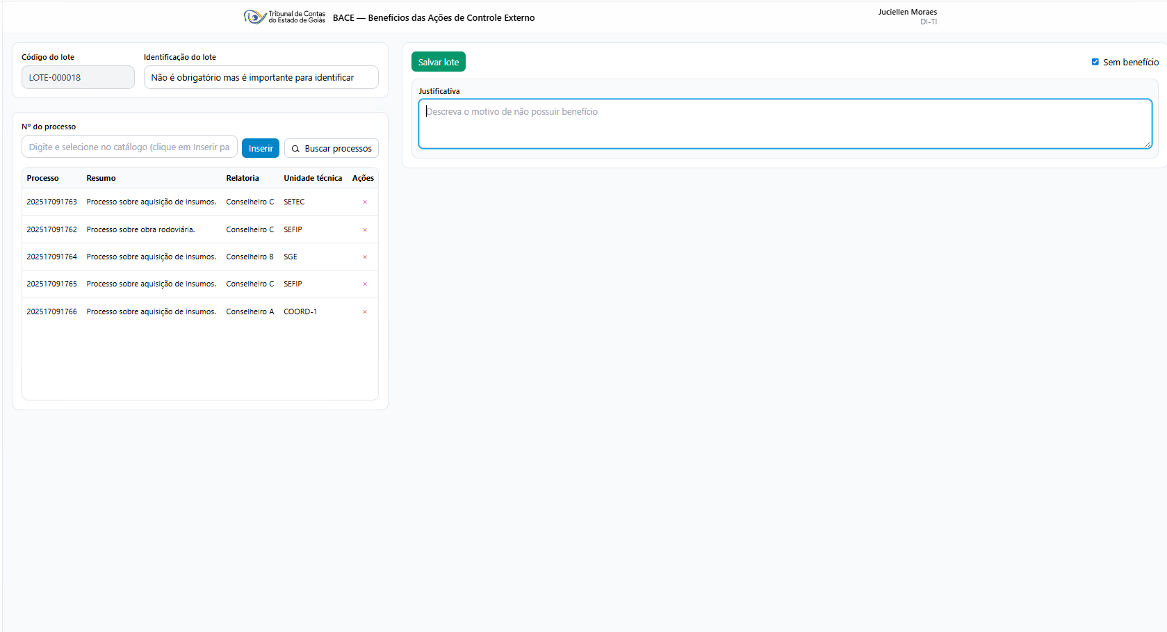
Task: Click the Relatoria column header
Action: click(x=243, y=178)
